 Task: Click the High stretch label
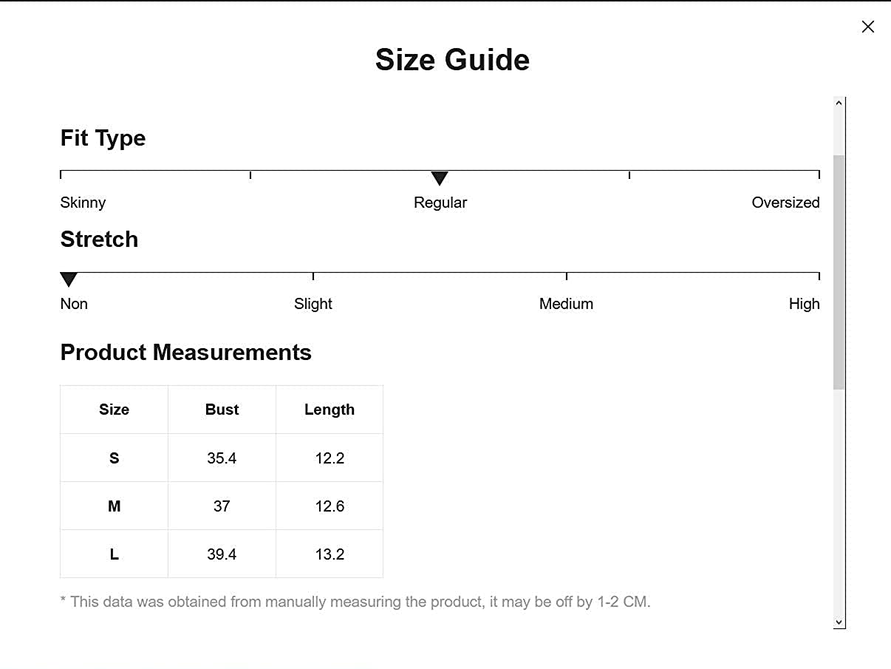804,304
